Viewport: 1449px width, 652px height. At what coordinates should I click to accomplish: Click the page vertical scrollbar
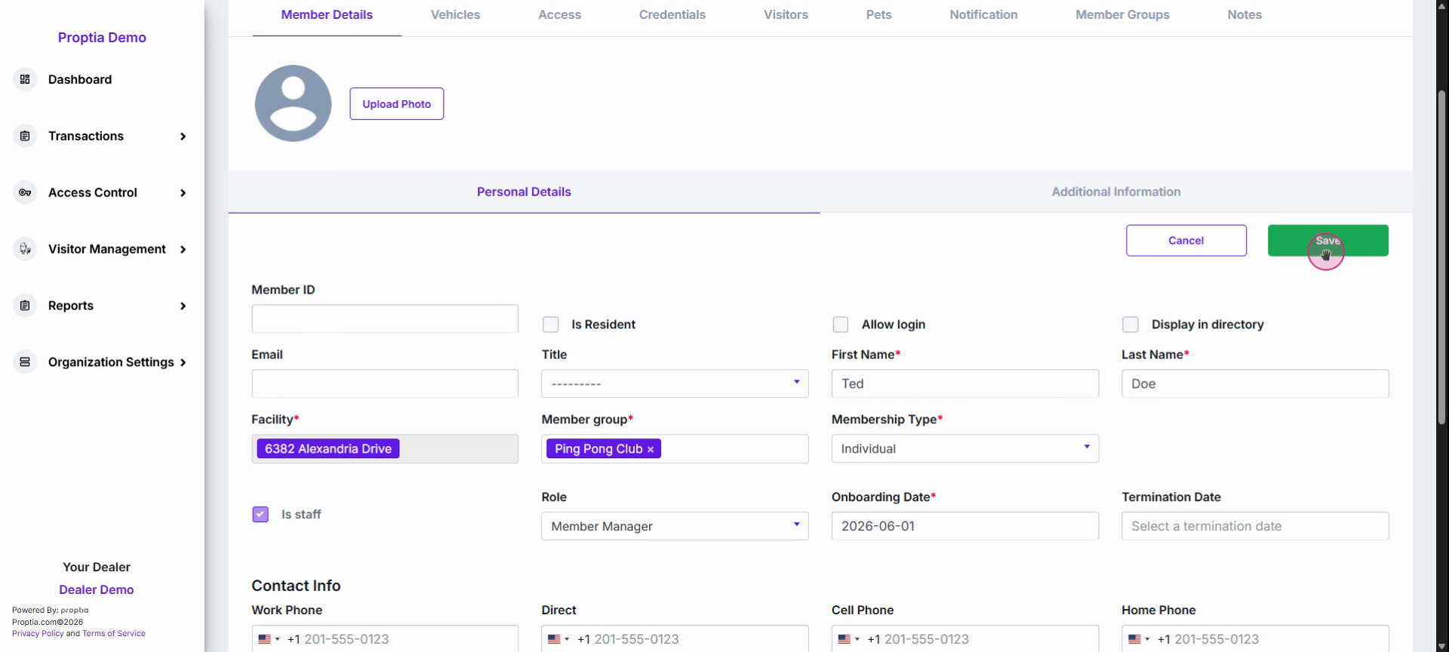pos(1441,257)
